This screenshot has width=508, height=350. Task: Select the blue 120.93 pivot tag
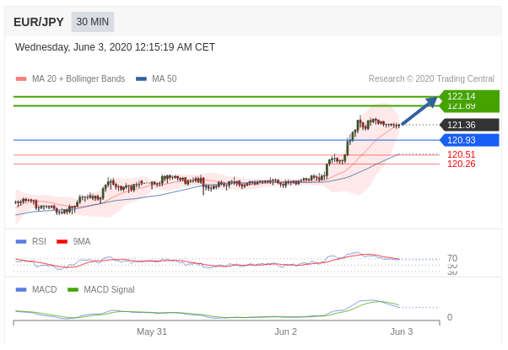467,140
